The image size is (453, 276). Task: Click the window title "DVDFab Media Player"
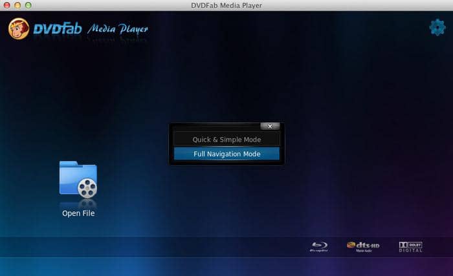tap(226, 5)
